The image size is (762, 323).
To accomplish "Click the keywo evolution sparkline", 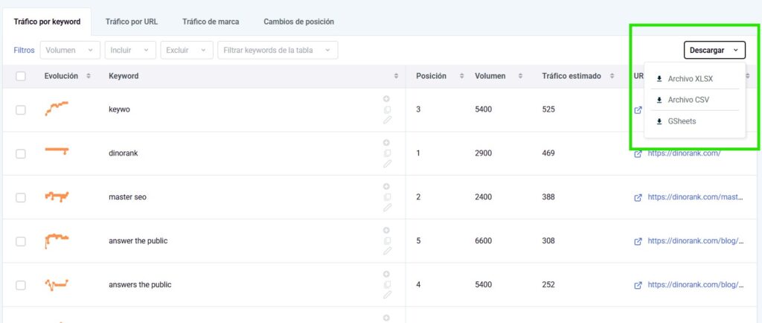I will coord(57,109).
